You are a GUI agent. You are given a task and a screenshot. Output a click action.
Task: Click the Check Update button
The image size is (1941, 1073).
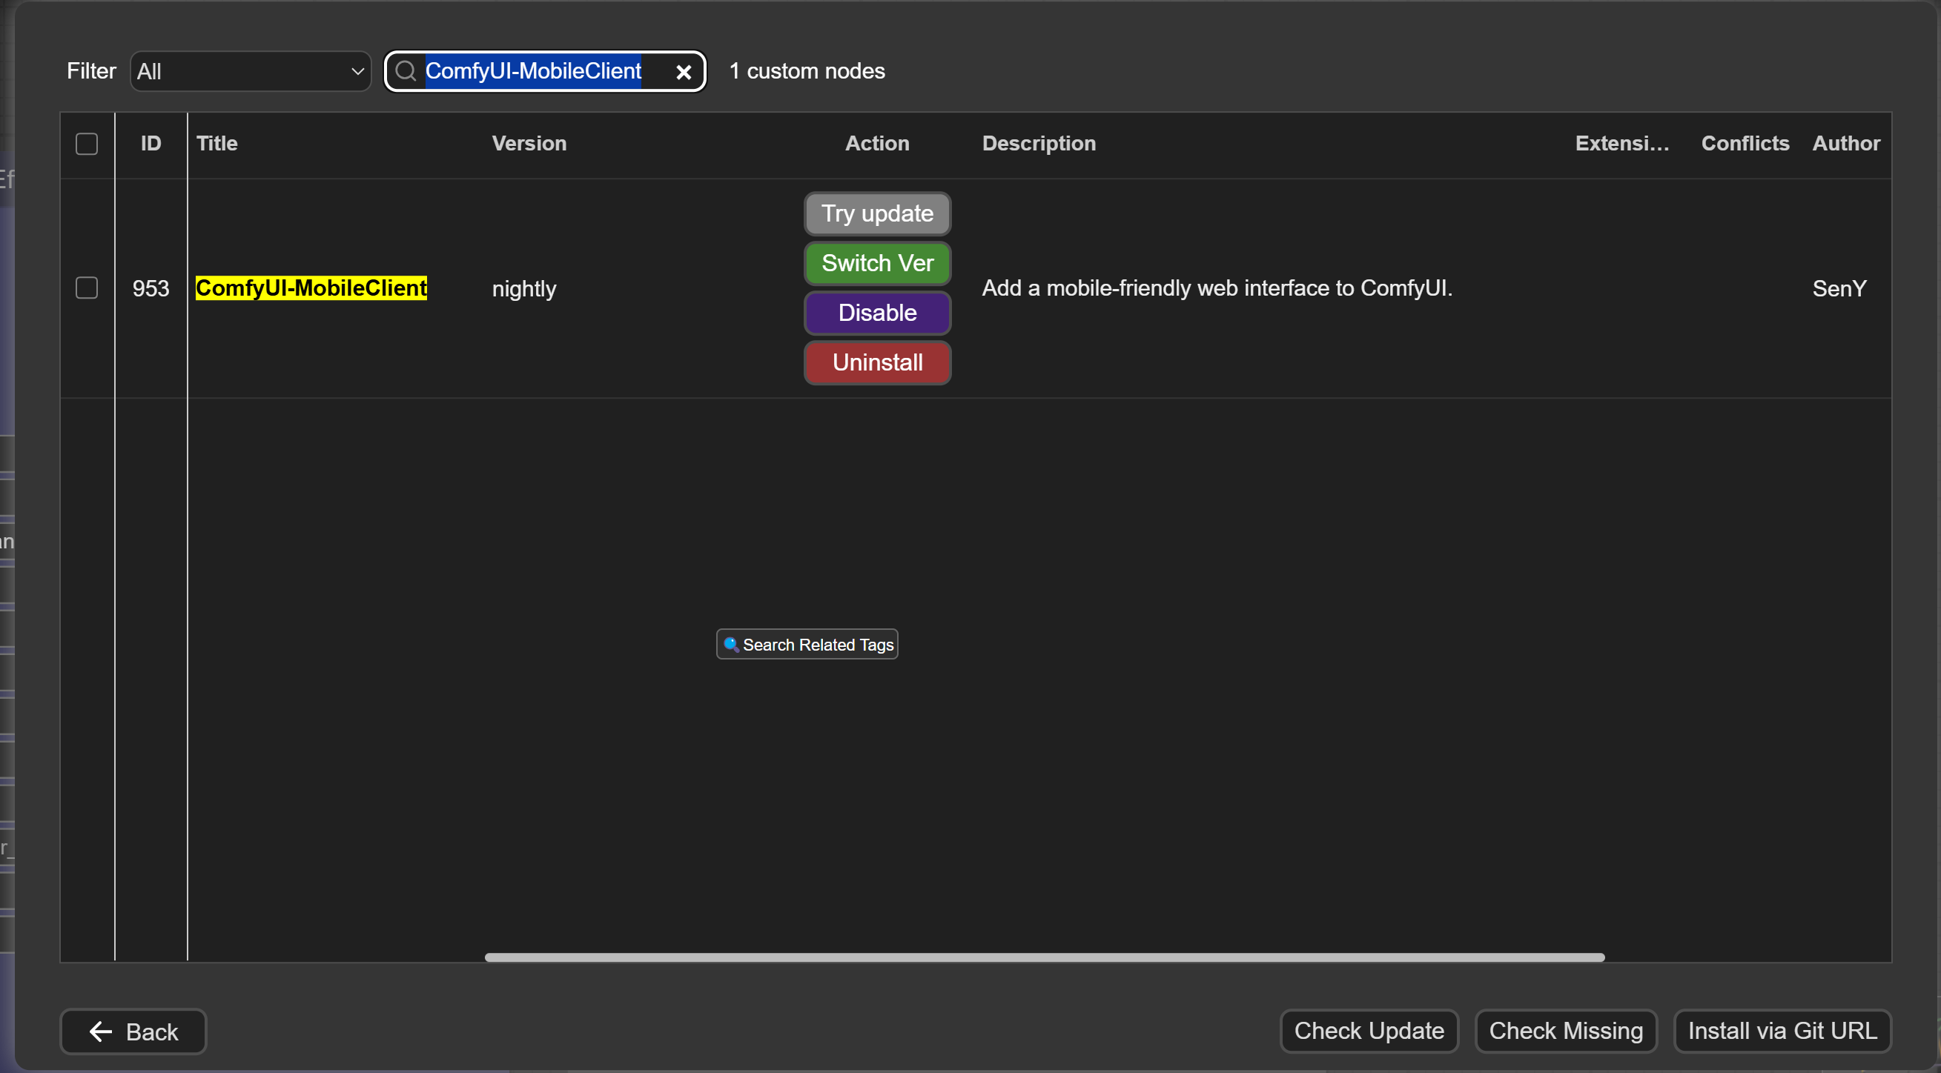point(1369,1030)
